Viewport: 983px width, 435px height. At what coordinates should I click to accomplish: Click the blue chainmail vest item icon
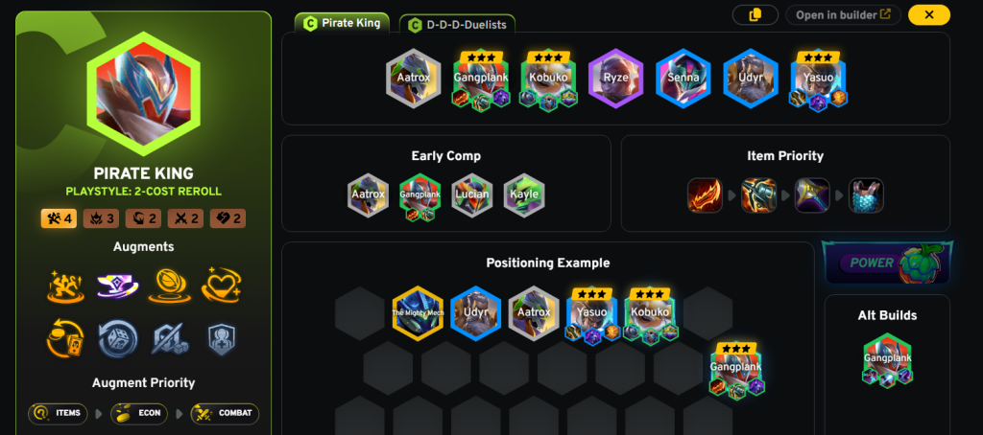(x=866, y=195)
